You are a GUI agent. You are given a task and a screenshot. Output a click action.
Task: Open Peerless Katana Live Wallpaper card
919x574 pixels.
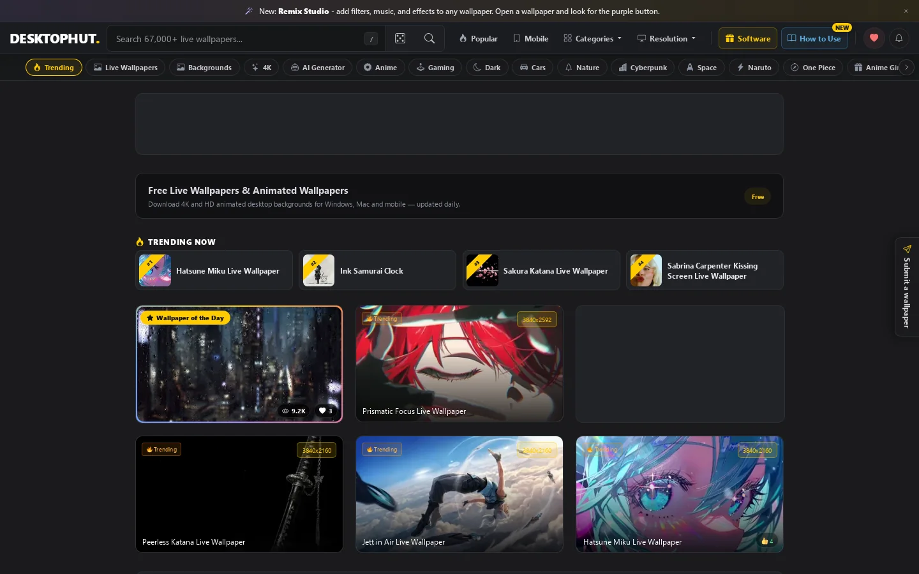point(239,494)
